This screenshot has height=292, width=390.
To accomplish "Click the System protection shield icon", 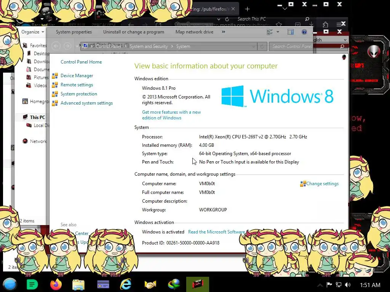I will click(x=55, y=94).
